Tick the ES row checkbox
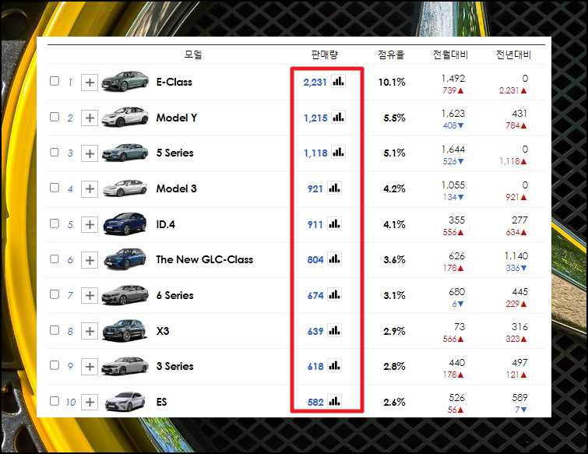 click(x=55, y=401)
